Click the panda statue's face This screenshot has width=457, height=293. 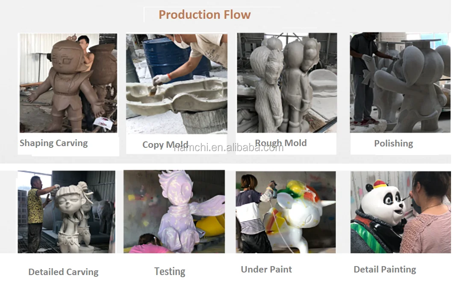point(386,204)
